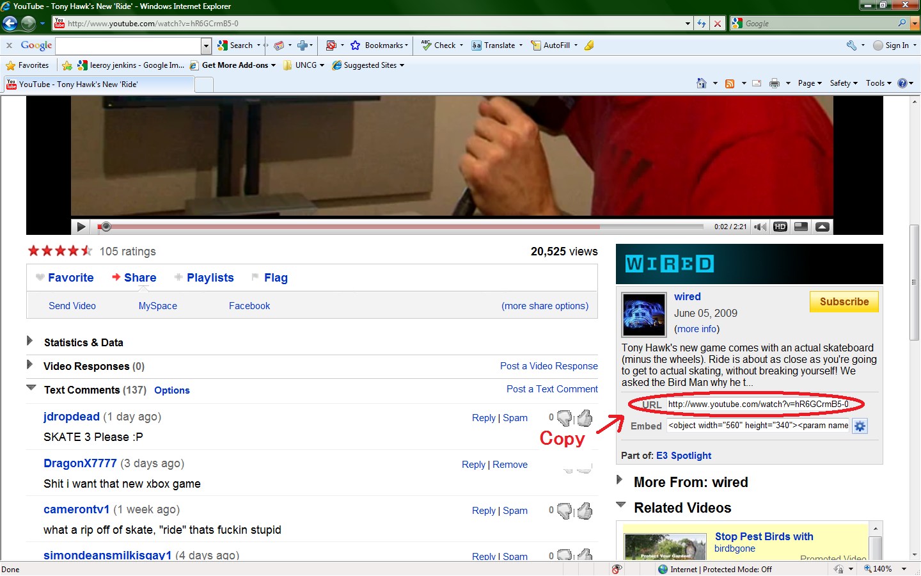921x576 pixels.
Task: Collapse the Text Comments section
Action: coord(31,388)
